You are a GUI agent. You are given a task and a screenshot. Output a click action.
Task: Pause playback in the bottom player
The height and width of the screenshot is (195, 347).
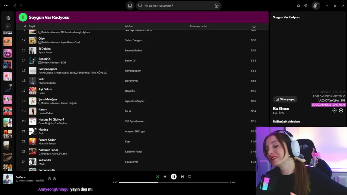point(173,177)
